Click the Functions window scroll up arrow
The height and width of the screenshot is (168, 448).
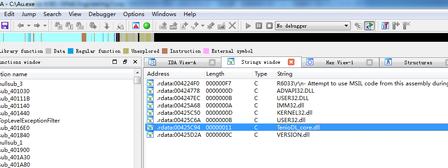pyautogui.click(x=137, y=73)
